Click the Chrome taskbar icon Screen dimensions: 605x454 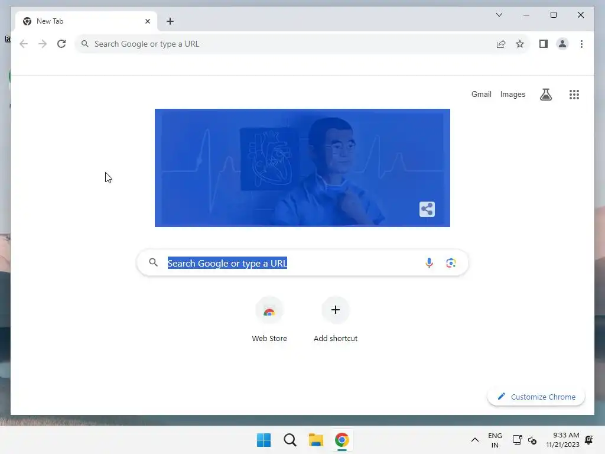342,440
